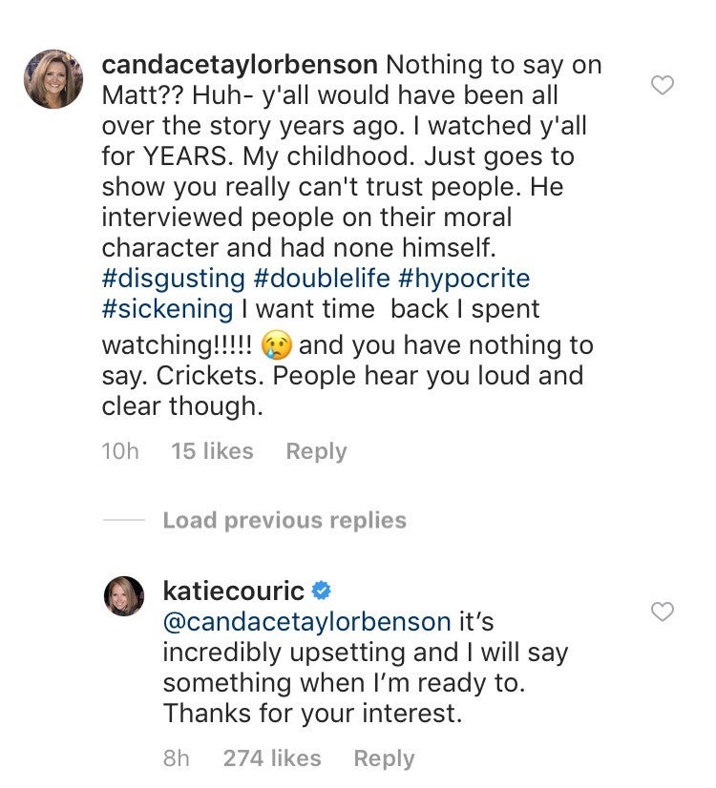The width and height of the screenshot is (716, 788).
Task: Reply to candacetaylorbenson's comment
Action: click(316, 451)
